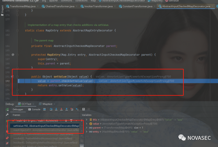
Task: Click the red Stop debug icon
Action: click(x=7, y=131)
